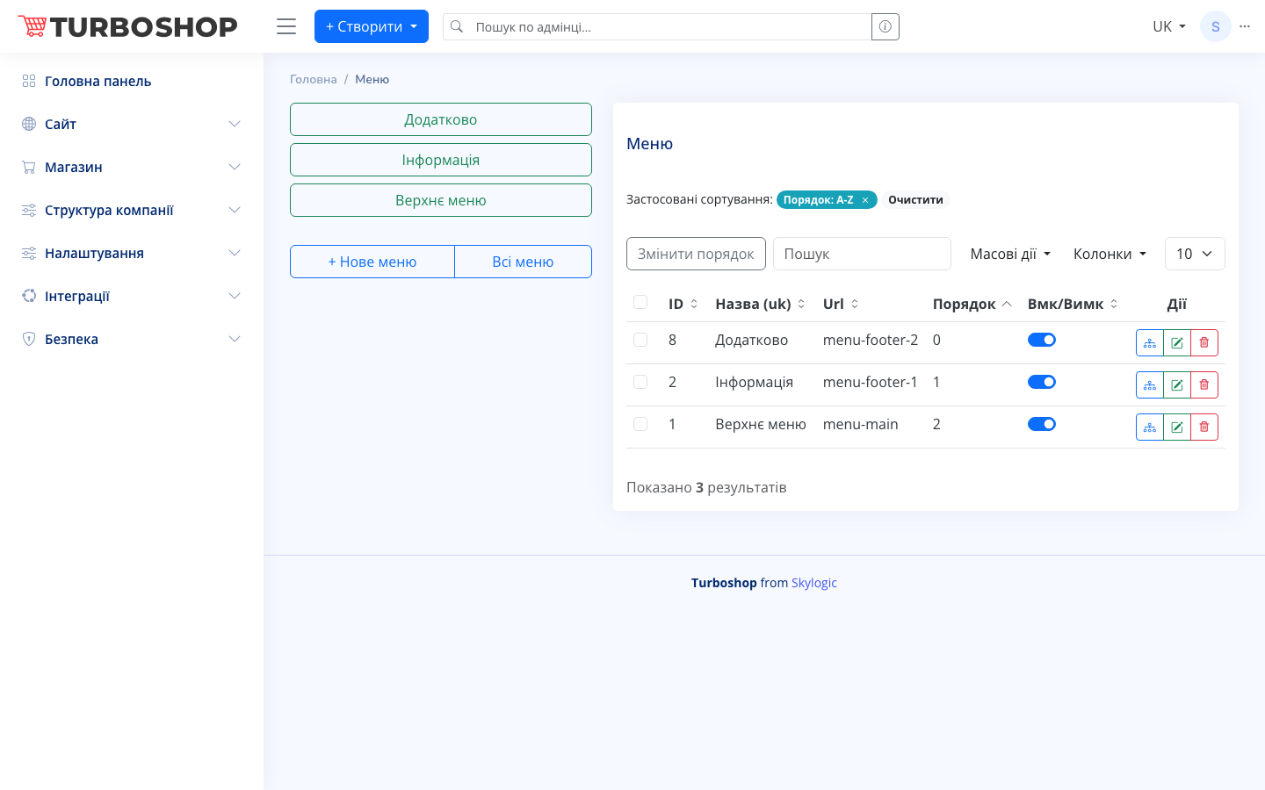Image resolution: width=1265 pixels, height=790 pixels.
Task: Delete the Верхнє меню row
Action: pos(1204,427)
